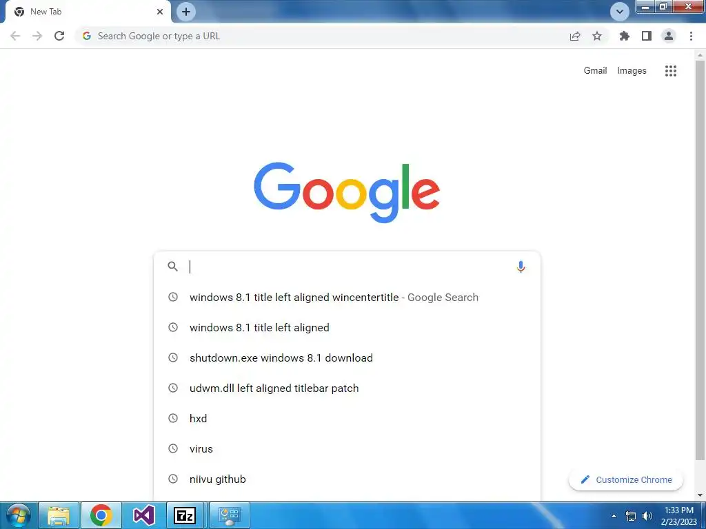Open the Extensions puzzle icon
The width and height of the screenshot is (706, 529).
(625, 36)
